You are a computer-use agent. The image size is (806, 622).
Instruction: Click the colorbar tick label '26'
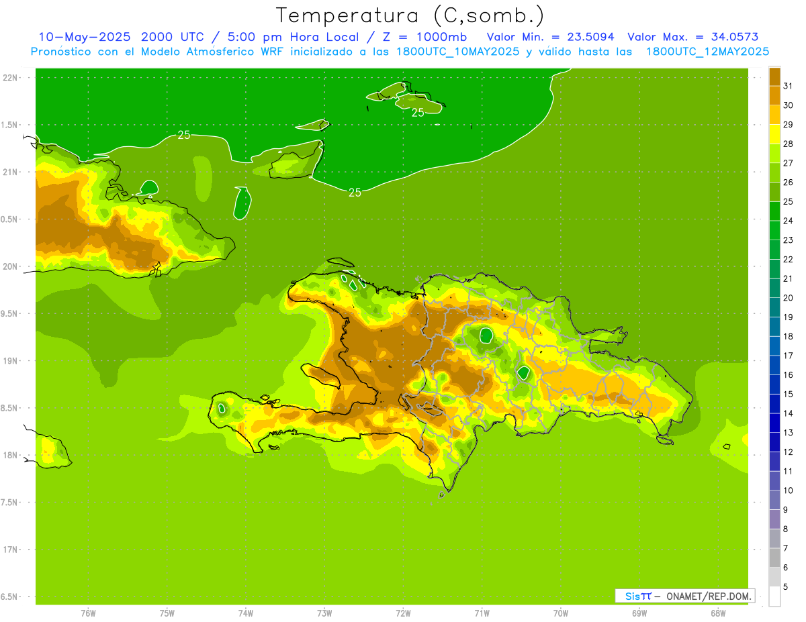[789, 183]
